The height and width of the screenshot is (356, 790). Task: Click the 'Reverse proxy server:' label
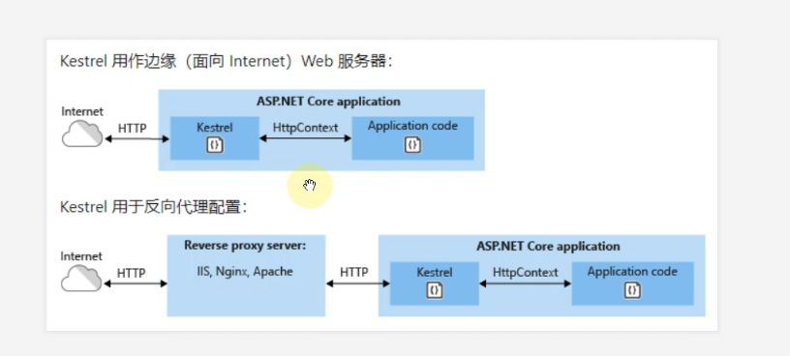(245, 245)
